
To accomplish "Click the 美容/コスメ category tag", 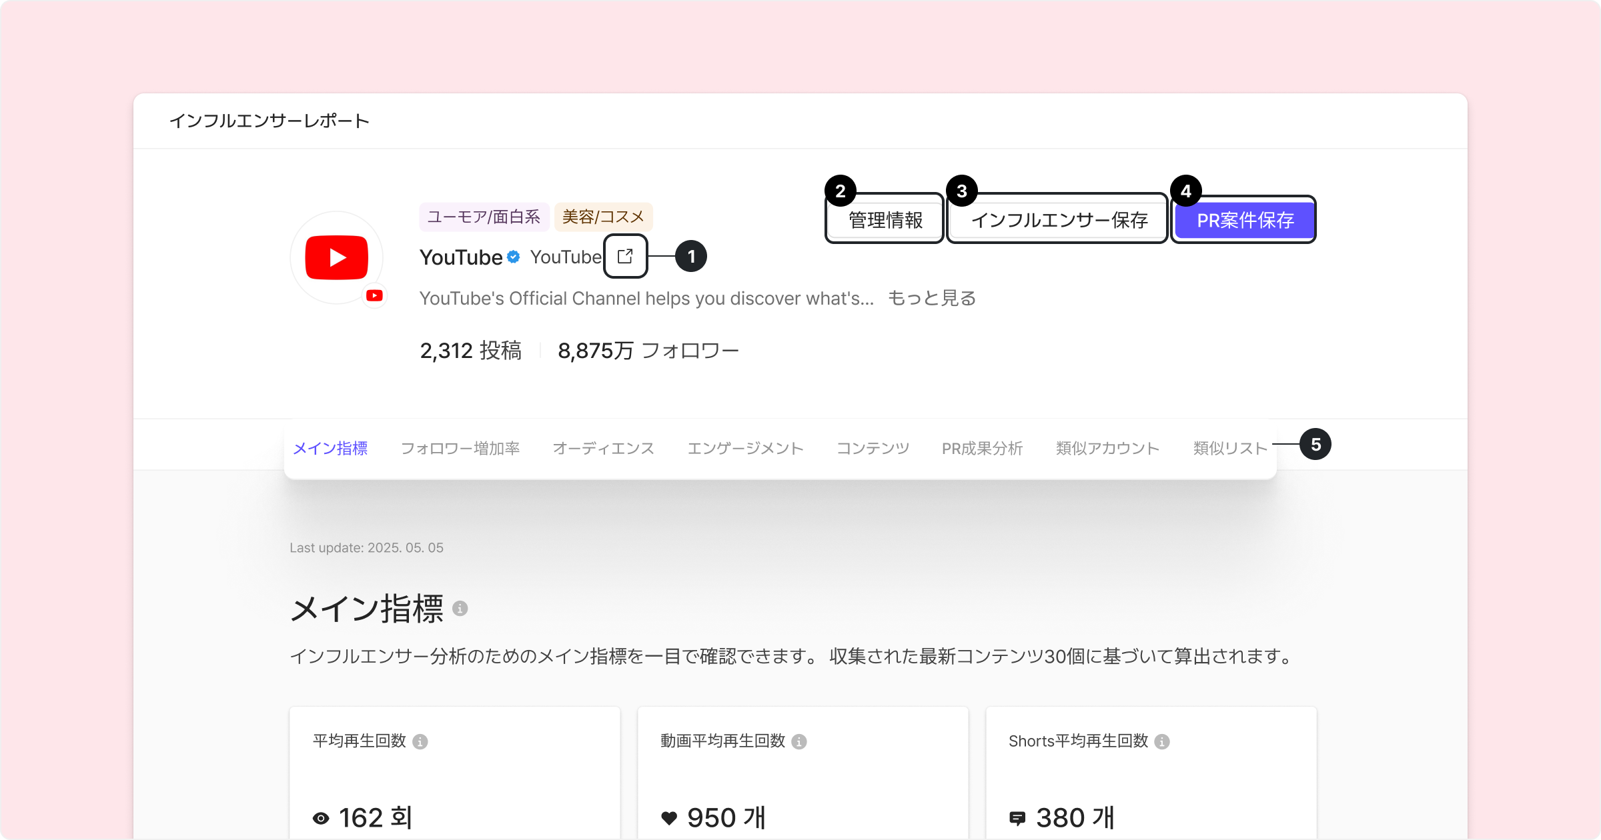I will [603, 217].
